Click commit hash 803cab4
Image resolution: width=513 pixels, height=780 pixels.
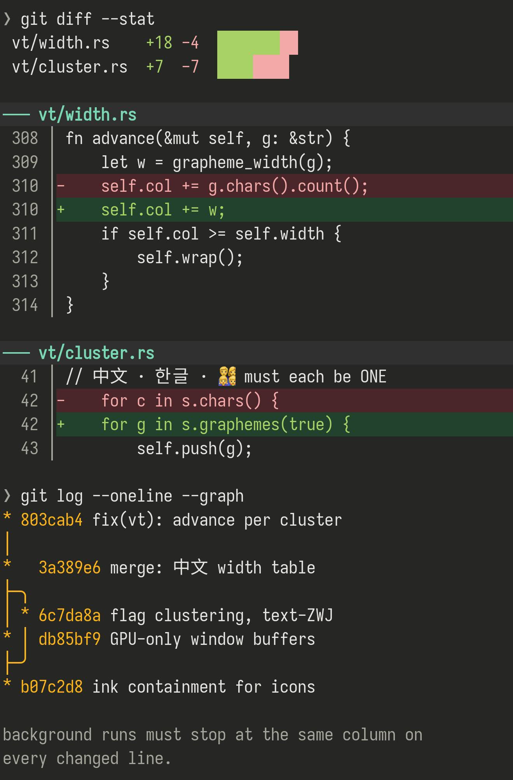[x=52, y=520]
